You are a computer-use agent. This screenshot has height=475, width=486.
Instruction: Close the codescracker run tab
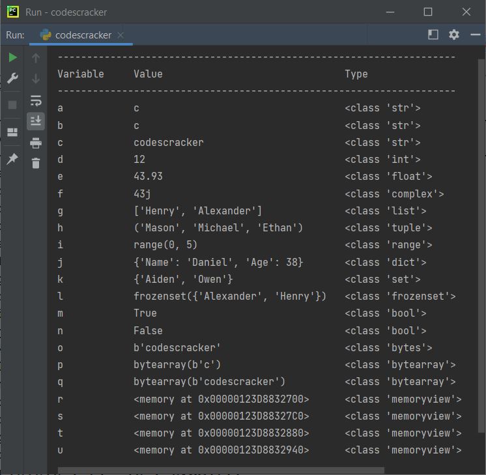click(121, 35)
